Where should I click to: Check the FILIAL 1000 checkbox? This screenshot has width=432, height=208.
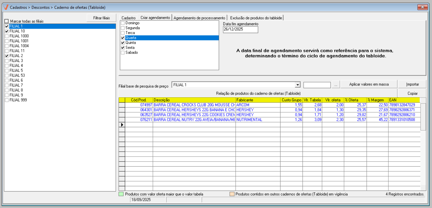point(7,36)
